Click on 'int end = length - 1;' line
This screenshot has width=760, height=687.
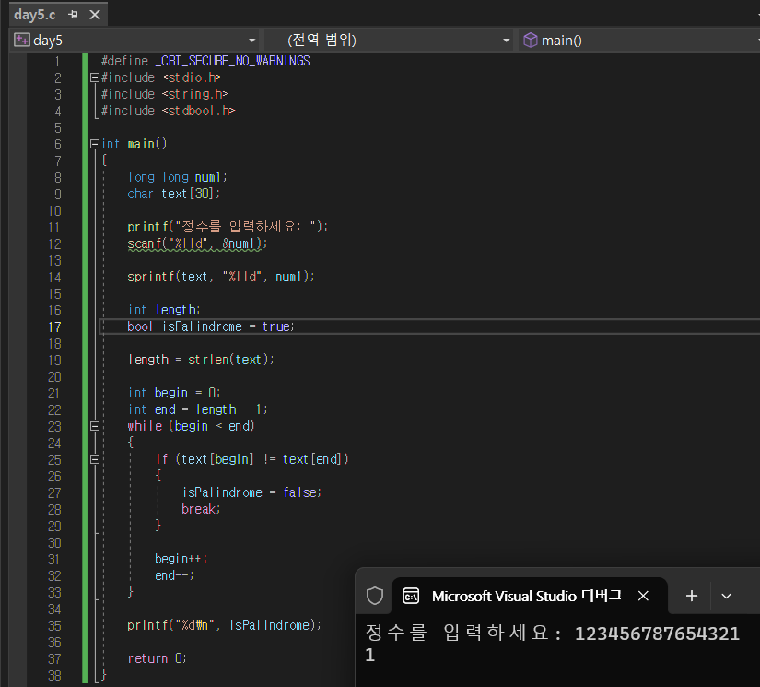(197, 409)
